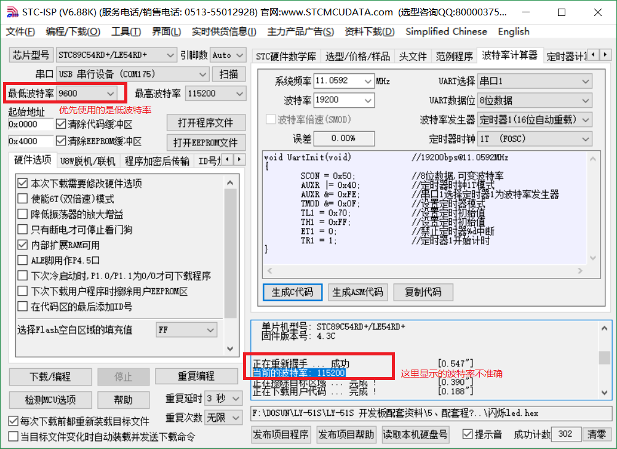Viewport: 617px width, 449px height.
Task: Open the 最高波特率 115200 dropdown
Action: tap(215, 94)
